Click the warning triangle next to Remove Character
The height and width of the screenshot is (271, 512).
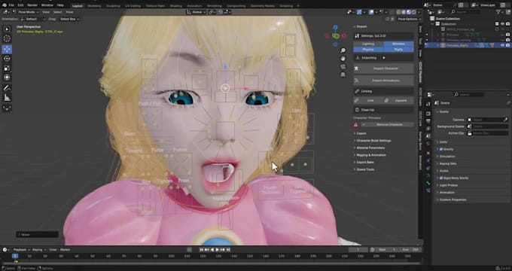[356, 125]
